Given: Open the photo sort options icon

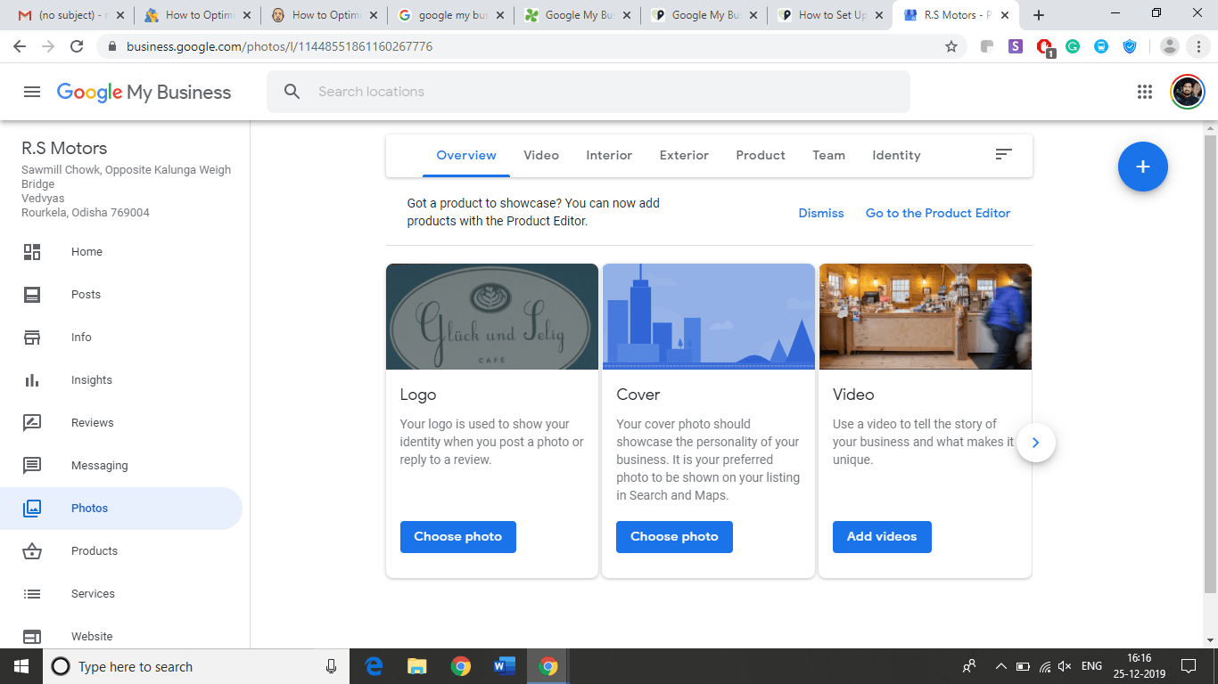Looking at the screenshot, I should click(1004, 155).
